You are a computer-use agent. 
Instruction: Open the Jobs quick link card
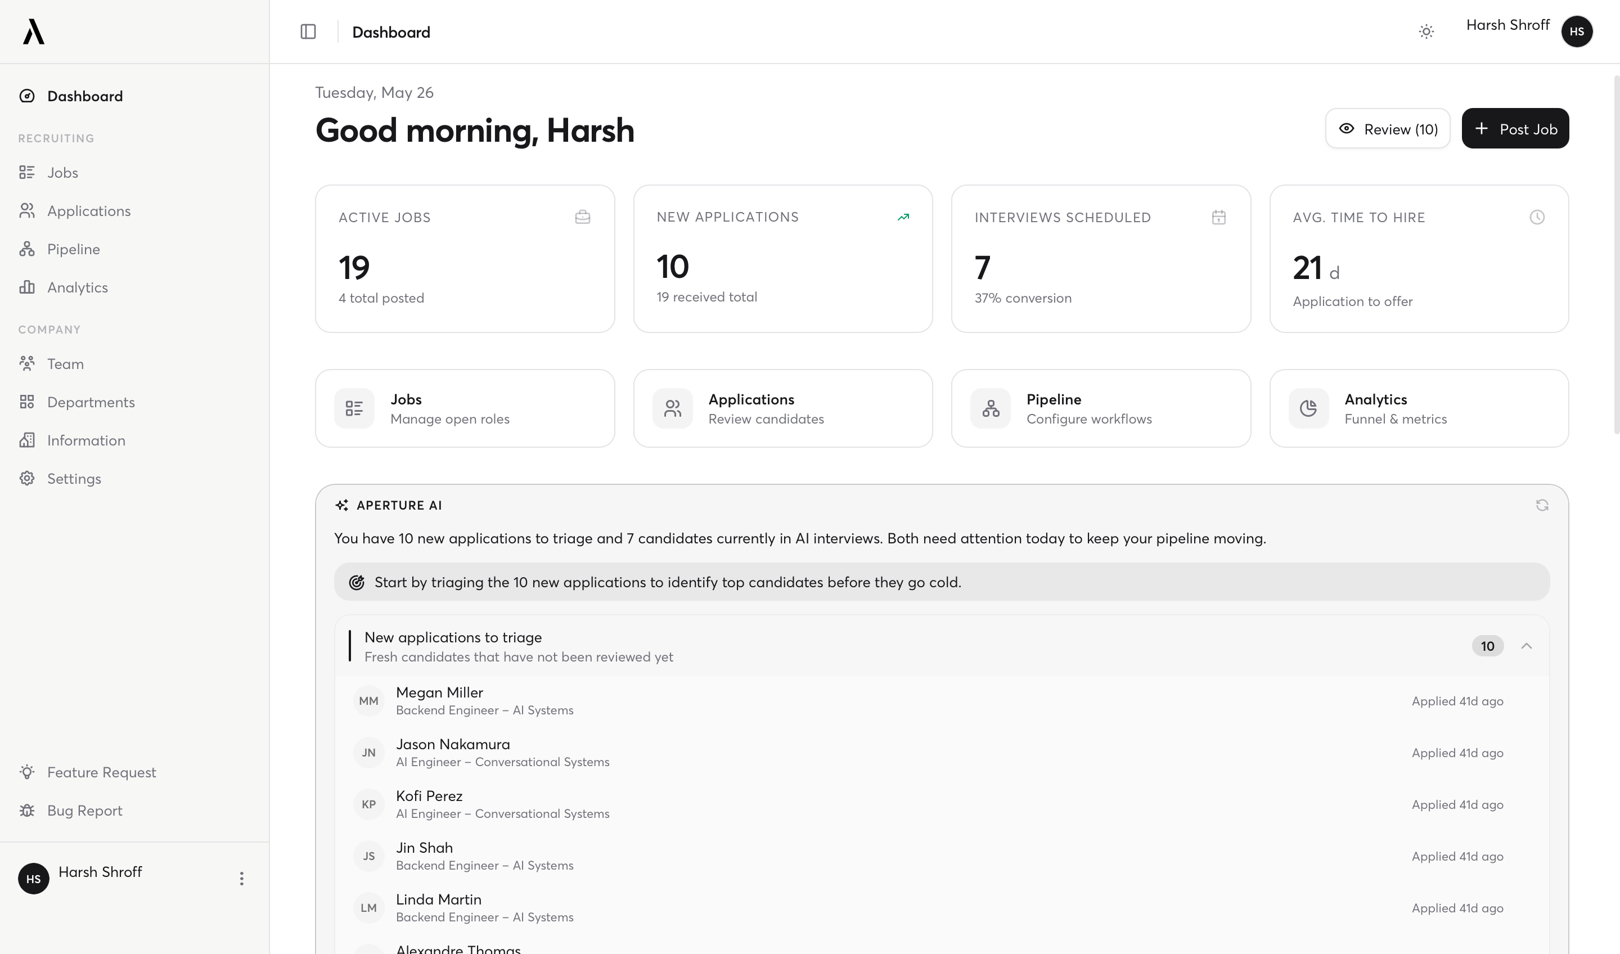(x=465, y=408)
